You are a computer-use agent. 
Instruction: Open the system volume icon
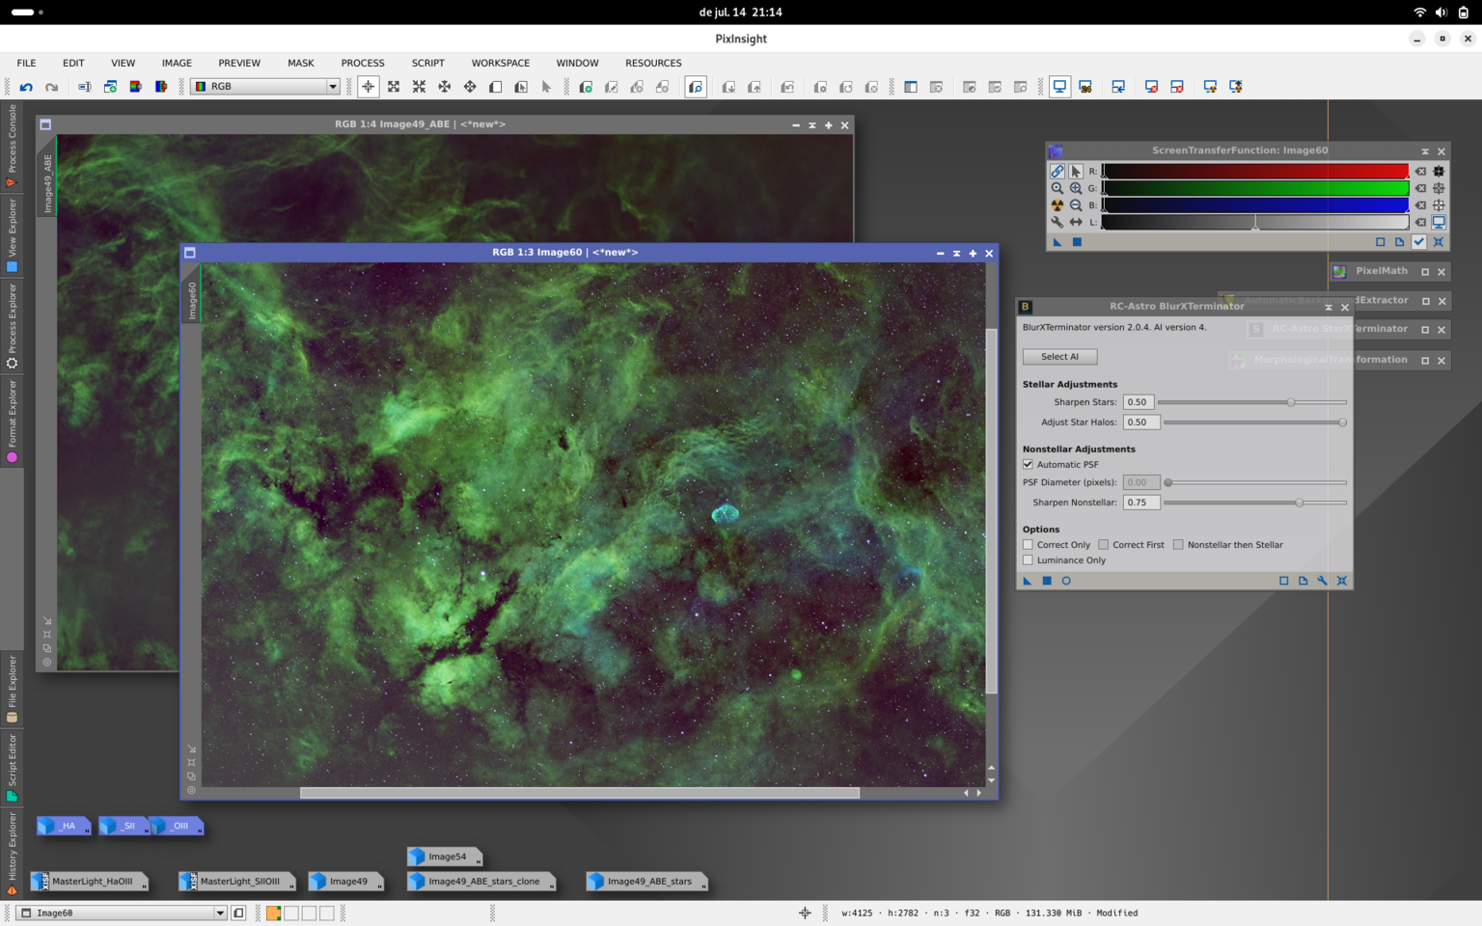point(1441,13)
